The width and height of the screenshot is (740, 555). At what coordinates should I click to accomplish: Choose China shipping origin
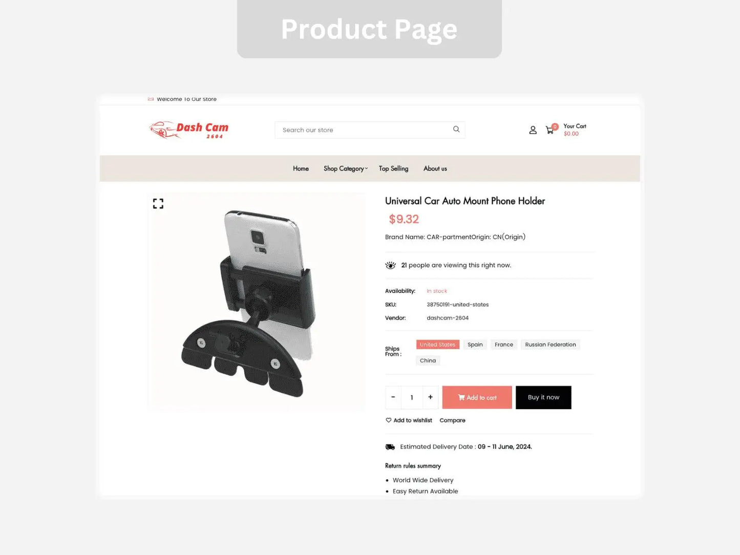click(428, 360)
